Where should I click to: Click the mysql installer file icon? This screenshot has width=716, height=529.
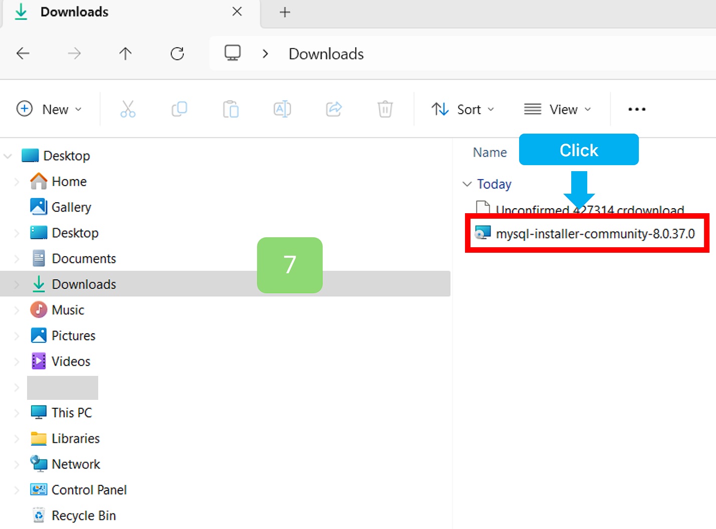coord(483,233)
